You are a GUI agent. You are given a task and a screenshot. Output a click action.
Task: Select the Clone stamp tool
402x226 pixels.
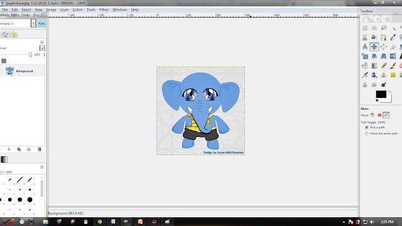[384, 75]
